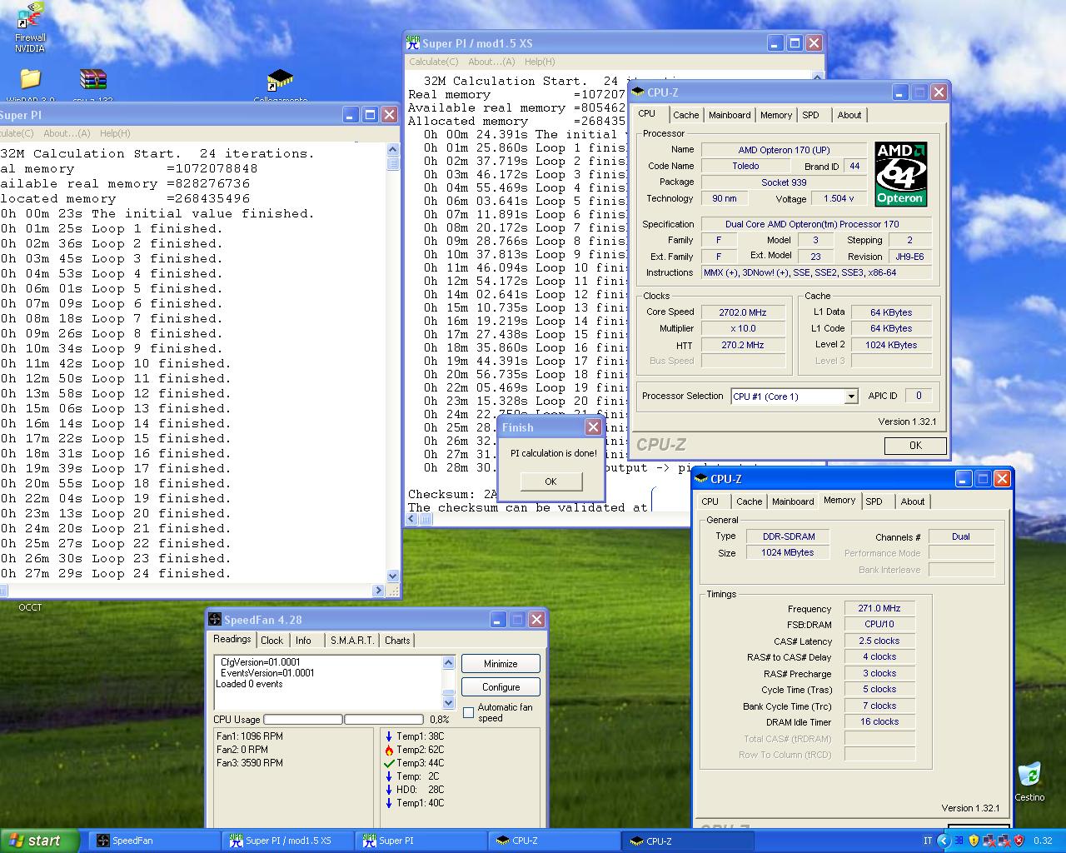
Task: Click the second SpeedFan CPU Usage bar
Action: tap(384, 719)
